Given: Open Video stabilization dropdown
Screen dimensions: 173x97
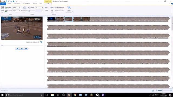Looking at the screenshot, I should pyautogui.click(x=69, y=9).
